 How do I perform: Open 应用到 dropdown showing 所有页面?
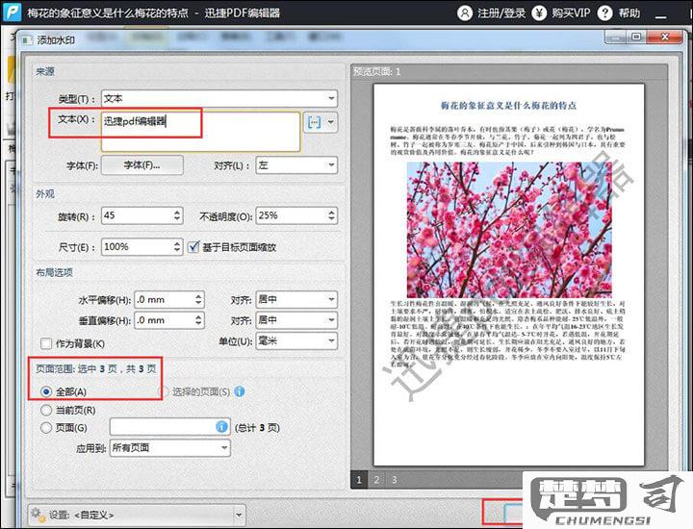pos(169,448)
